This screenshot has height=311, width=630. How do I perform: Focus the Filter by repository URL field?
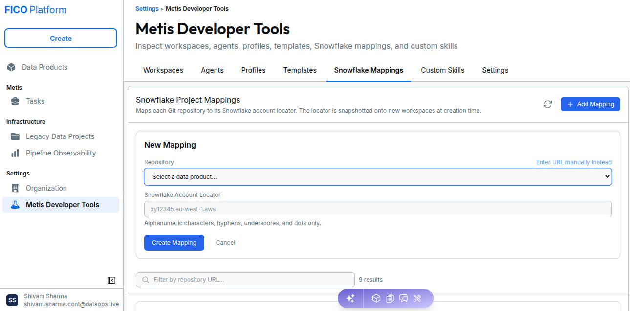coord(245,280)
